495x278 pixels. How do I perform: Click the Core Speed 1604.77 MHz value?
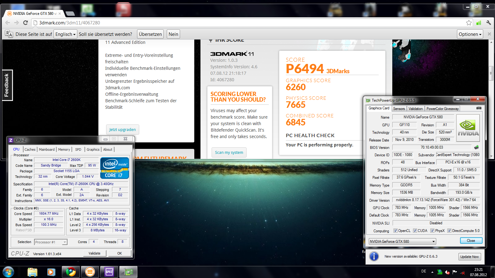49,213
